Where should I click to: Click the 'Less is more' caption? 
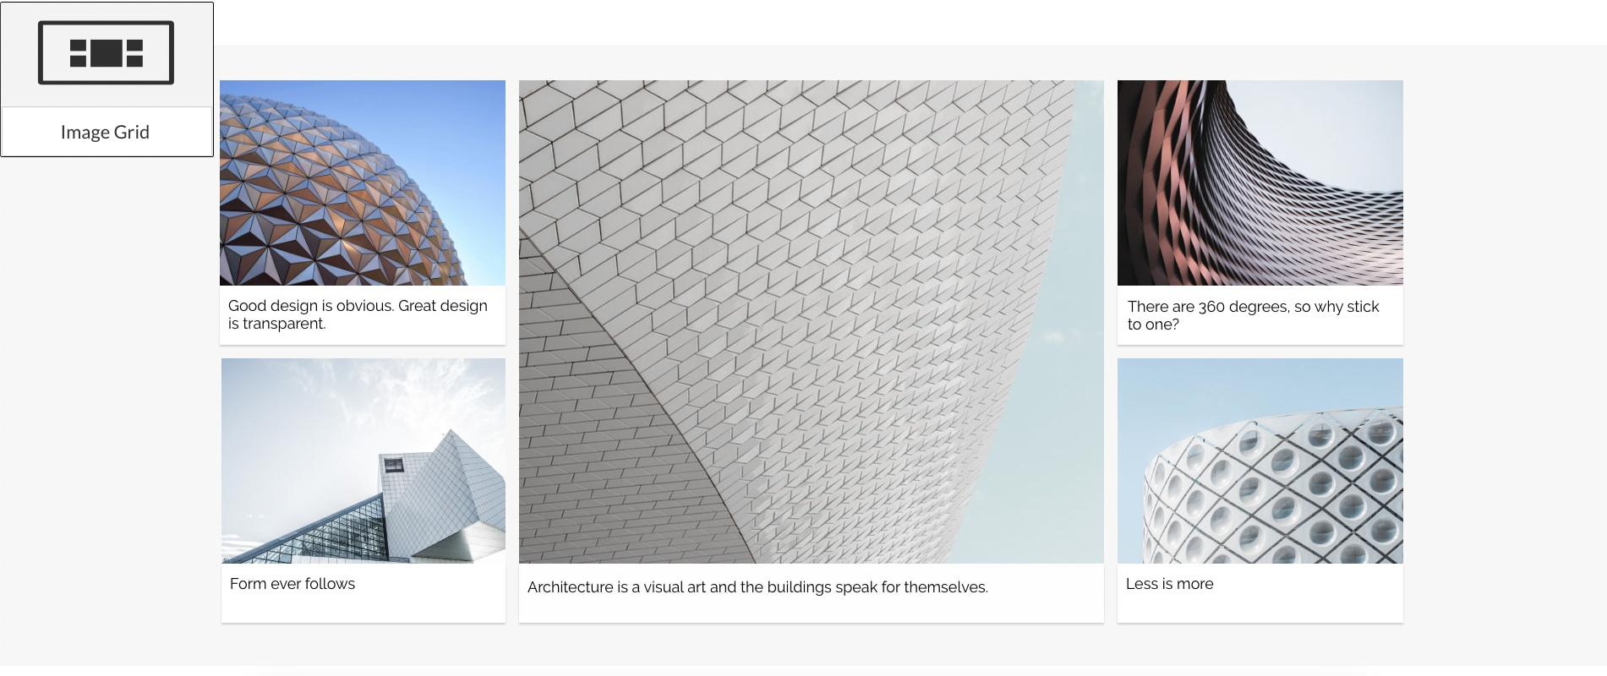[1169, 584]
